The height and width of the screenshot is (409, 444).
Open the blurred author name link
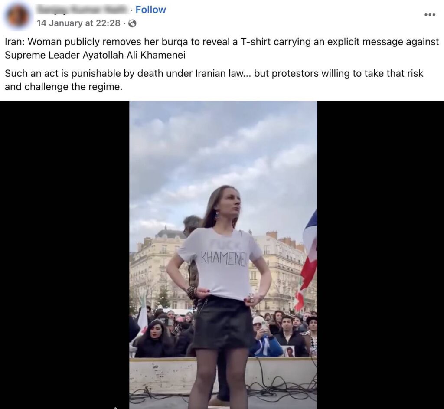[82, 10]
